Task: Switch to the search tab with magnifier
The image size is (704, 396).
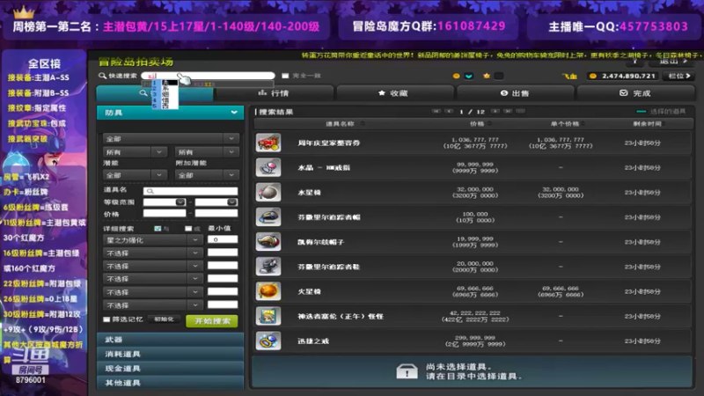Action: click(155, 93)
